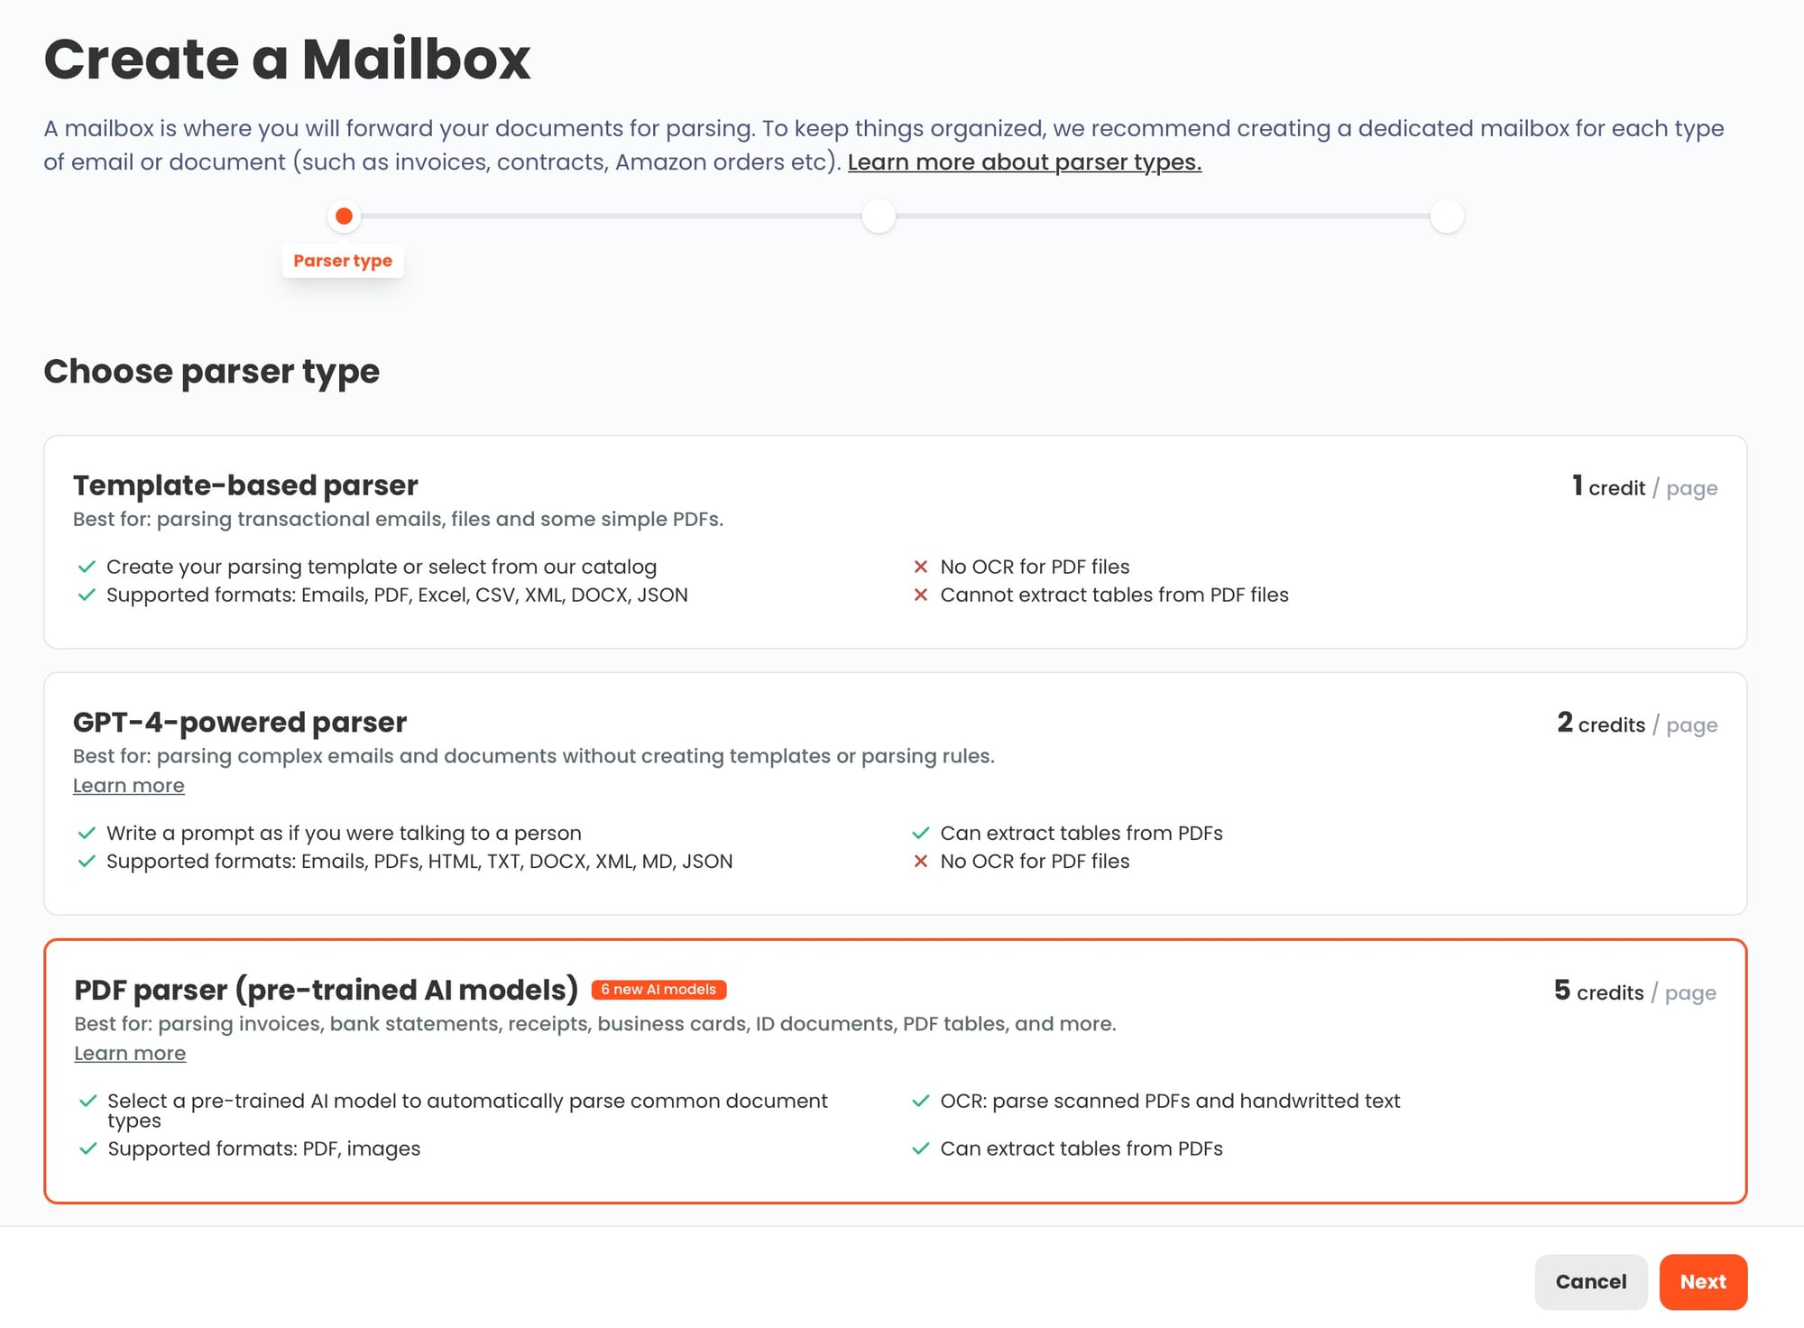Viewport: 1804px width, 1328px height.
Task: Click checkmark beside 'Write a prompt as if you were talking'
Action: pos(87,833)
